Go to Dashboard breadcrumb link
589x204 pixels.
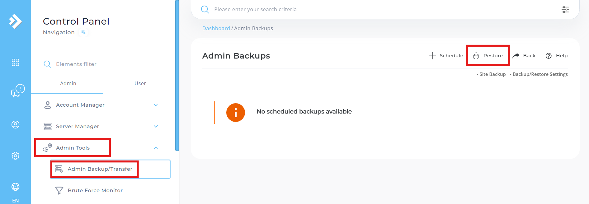[x=216, y=28]
